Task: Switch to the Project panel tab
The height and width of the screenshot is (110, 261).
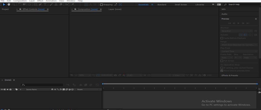Action: click(5, 9)
